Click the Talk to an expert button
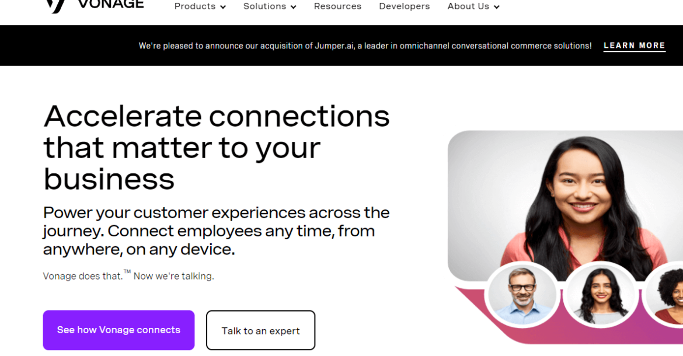The image size is (683, 356). pos(260,330)
